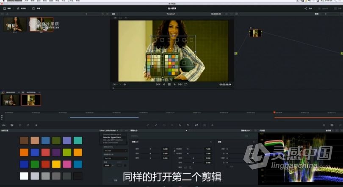
Task: Choose X-Rite ColorChecker list entry
Action: pyautogui.click(x=111, y=142)
